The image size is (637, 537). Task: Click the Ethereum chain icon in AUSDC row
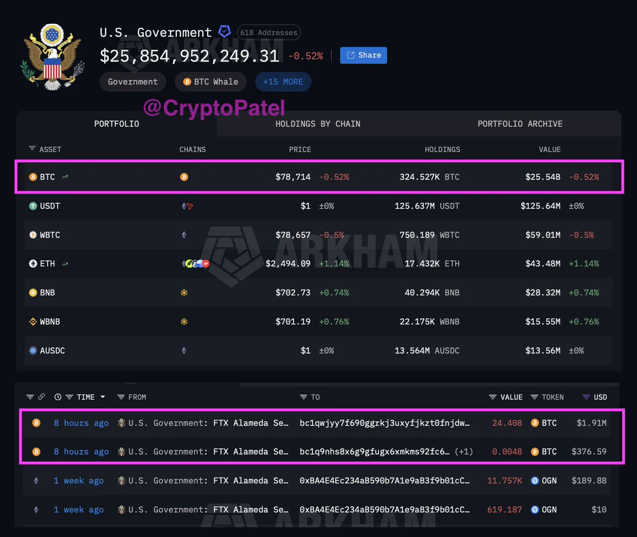coord(184,351)
